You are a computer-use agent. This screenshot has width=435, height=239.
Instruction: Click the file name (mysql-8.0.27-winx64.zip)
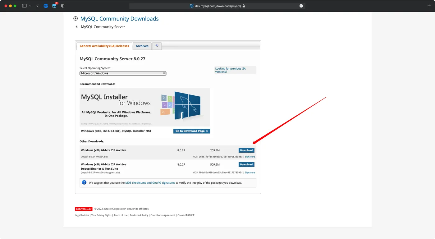[94, 157]
